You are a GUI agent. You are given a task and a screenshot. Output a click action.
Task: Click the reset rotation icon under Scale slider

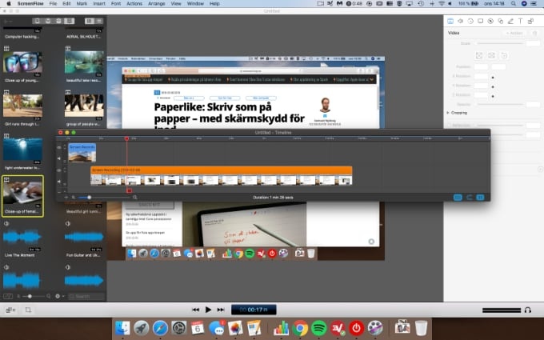click(x=504, y=55)
